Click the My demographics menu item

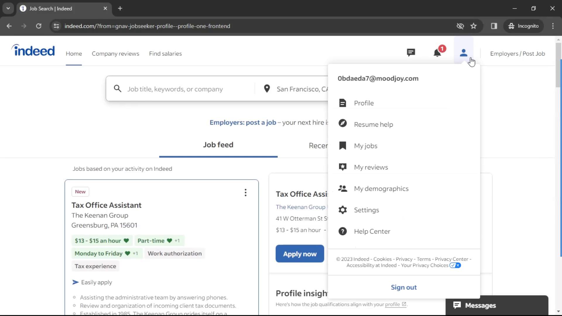[381, 188]
